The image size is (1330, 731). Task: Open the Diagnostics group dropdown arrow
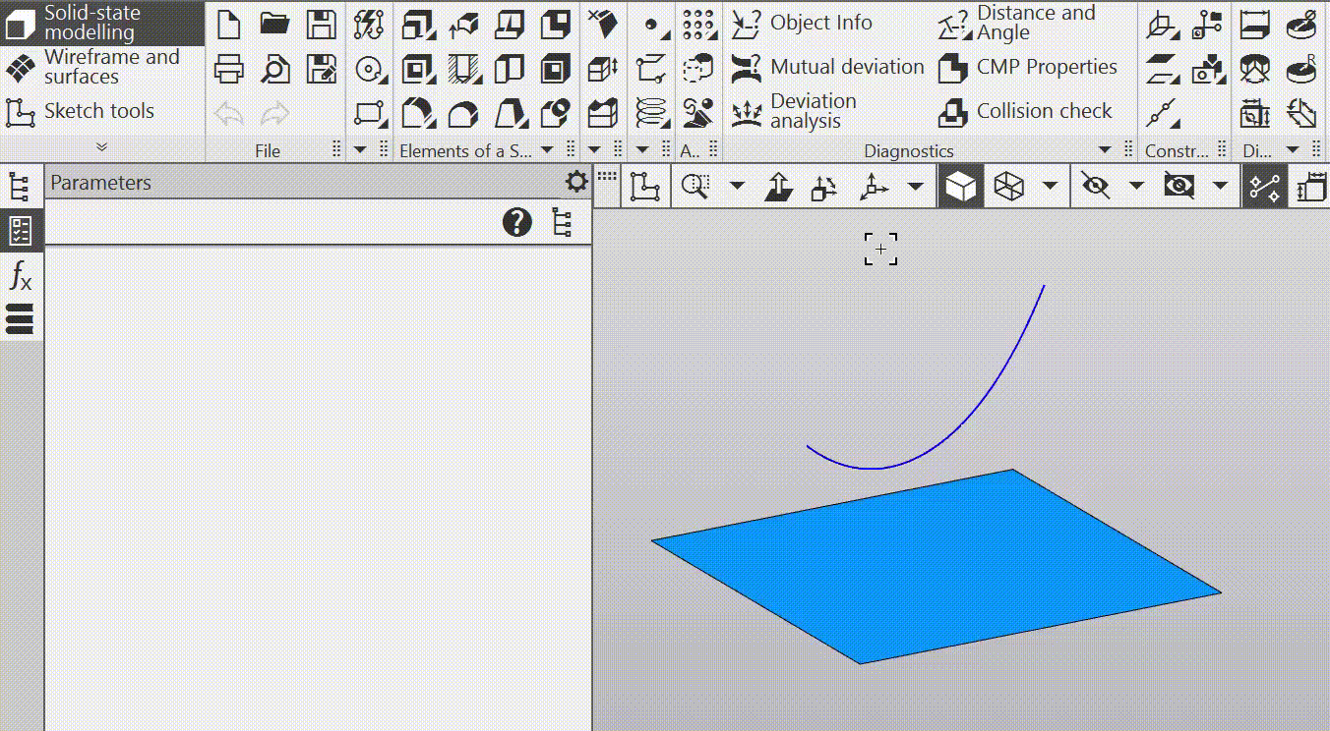(x=1105, y=150)
